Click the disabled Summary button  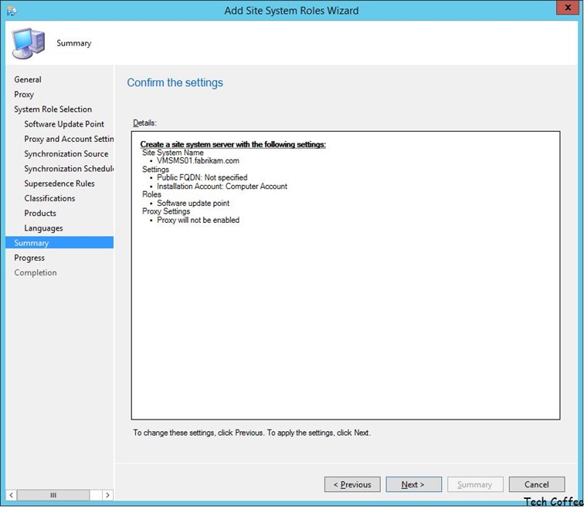[x=475, y=484]
